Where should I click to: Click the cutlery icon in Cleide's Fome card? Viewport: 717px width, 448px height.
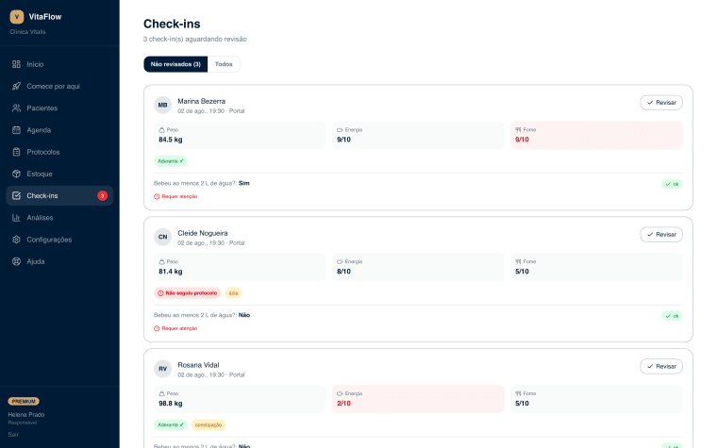coord(518,262)
